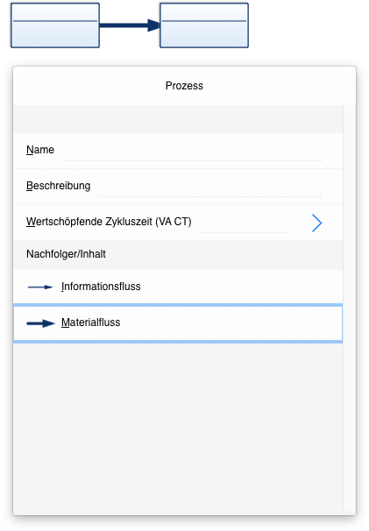The image size is (369, 531).
Task: Expand the blue chevron next to VA CT
Action: 316,223
